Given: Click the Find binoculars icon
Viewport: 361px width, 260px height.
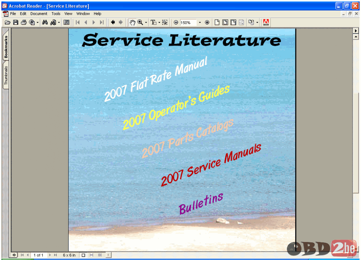Looking at the screenshot, I should pyautogui.click(x=45, y=22).
